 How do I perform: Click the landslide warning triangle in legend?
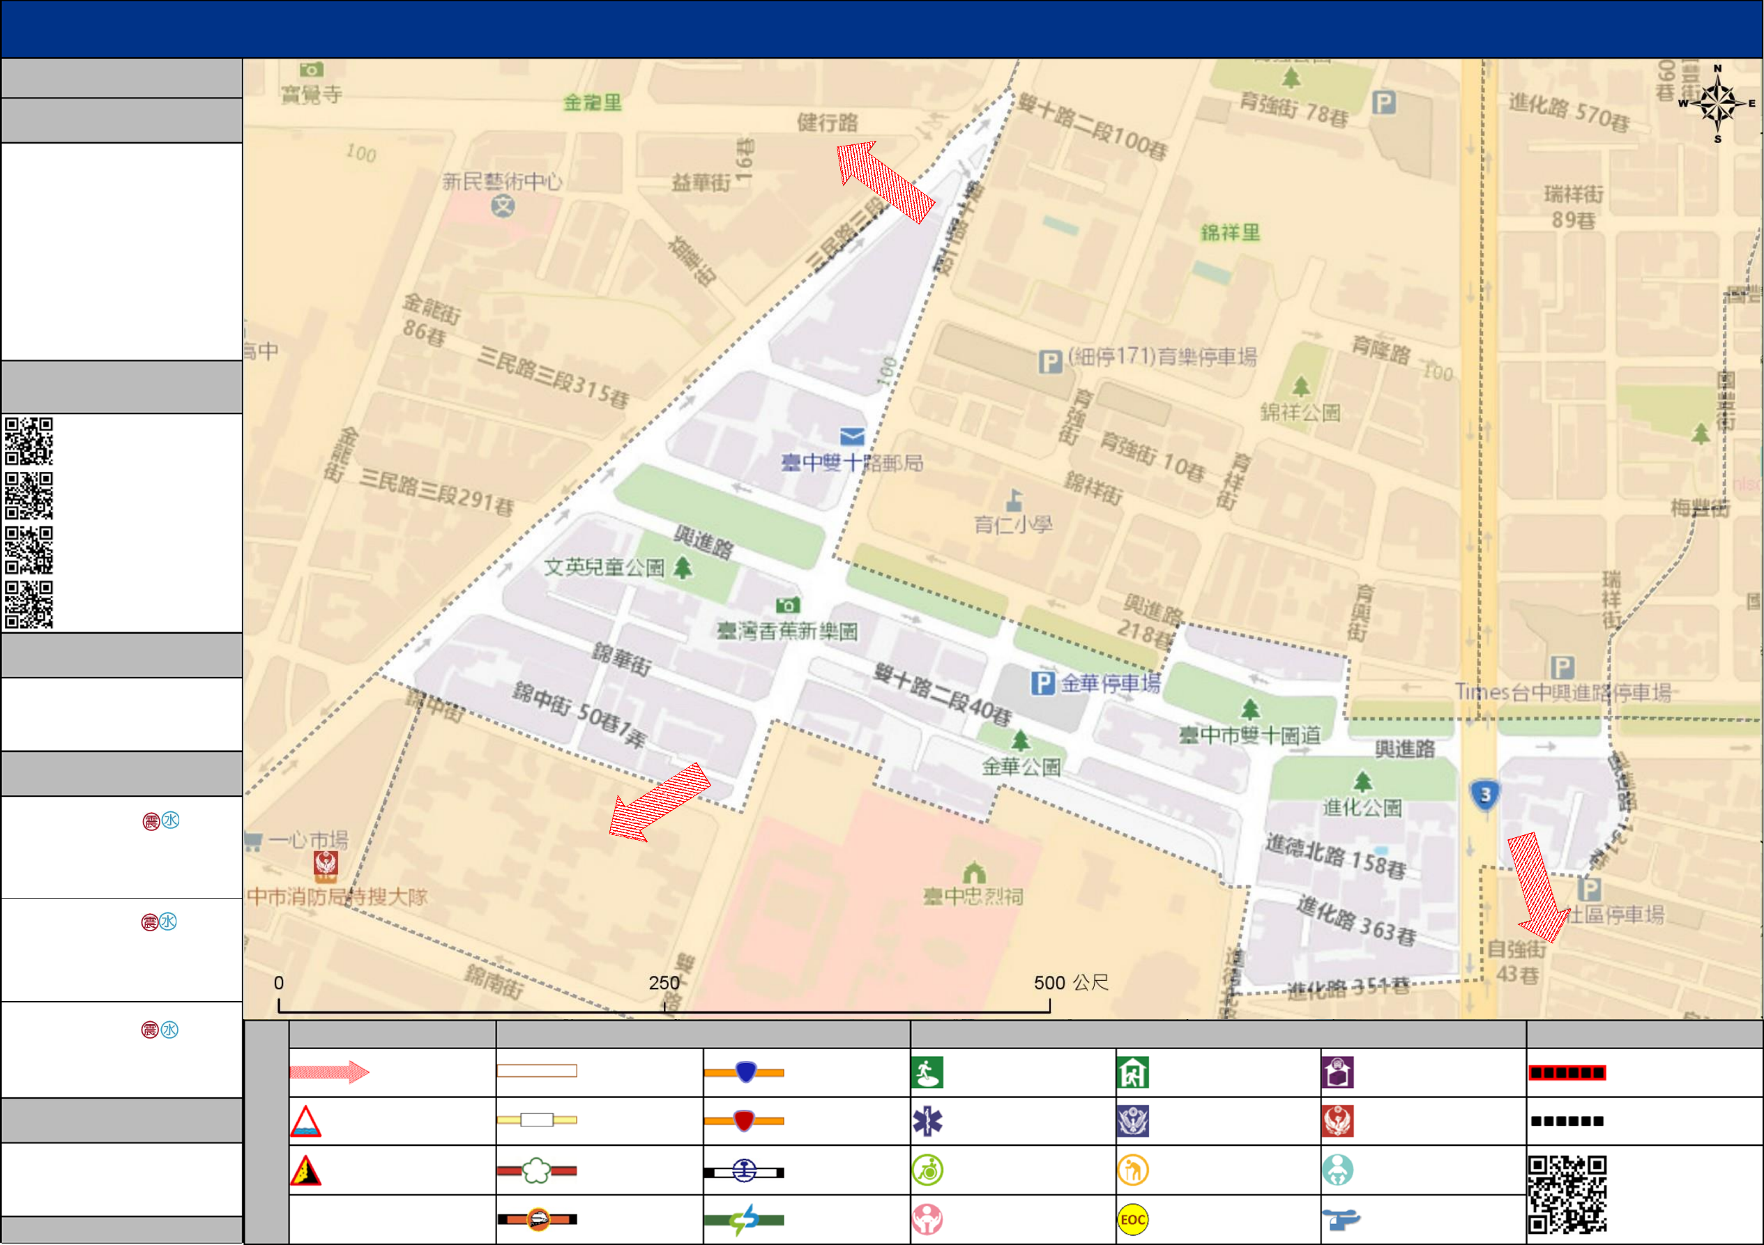306,1170
